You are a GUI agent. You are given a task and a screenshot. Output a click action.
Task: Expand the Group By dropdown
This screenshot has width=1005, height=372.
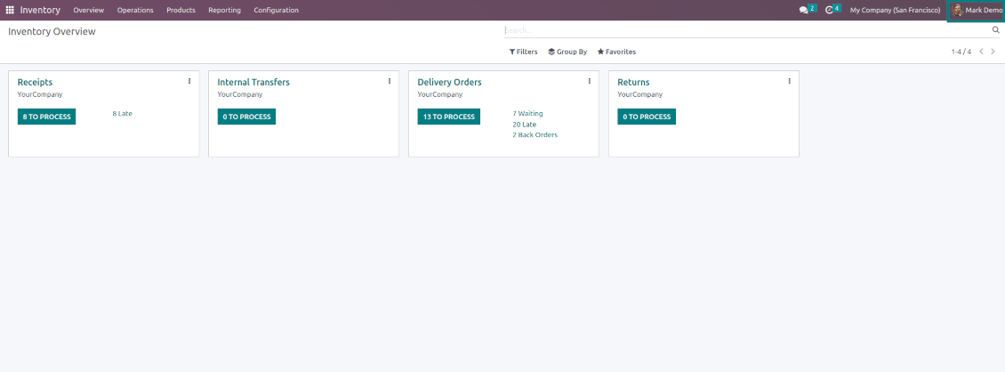[567, 52]
